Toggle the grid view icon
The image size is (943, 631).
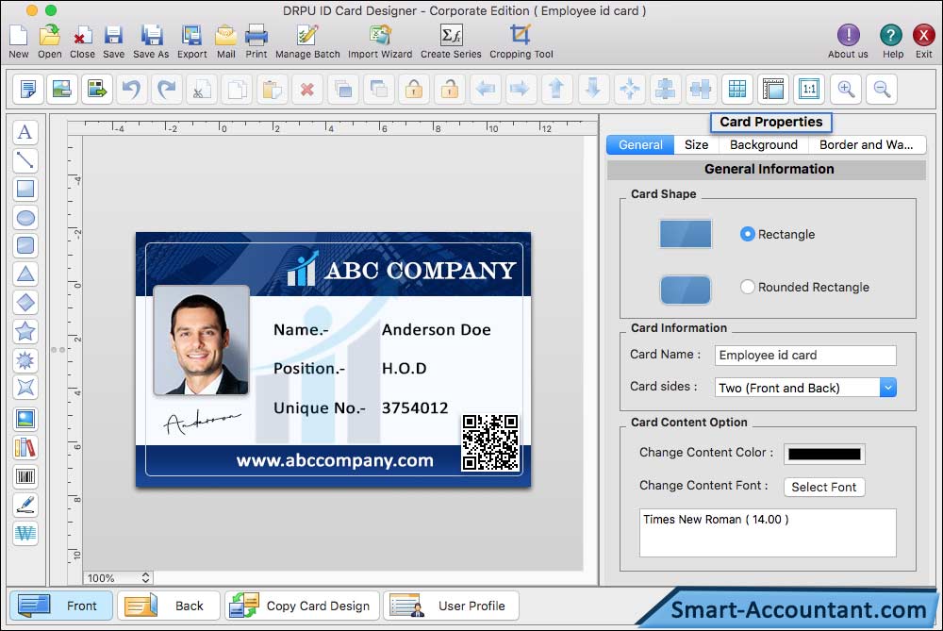[737, 89]
